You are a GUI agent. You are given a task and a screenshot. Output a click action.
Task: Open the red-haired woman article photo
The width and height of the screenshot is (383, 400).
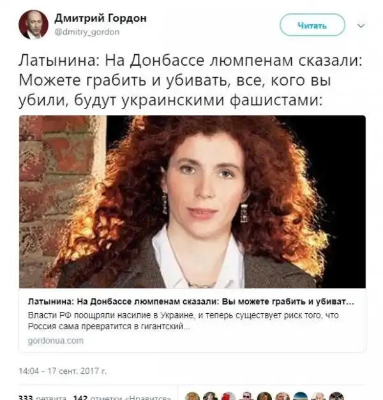tap(192, 202)
